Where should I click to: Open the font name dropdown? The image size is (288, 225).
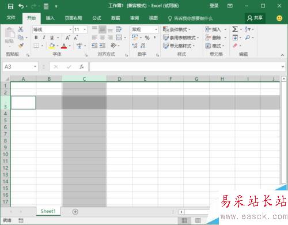tap(70, 29)
